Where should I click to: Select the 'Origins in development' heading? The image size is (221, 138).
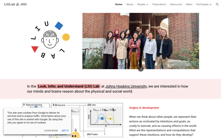[144, 108]
